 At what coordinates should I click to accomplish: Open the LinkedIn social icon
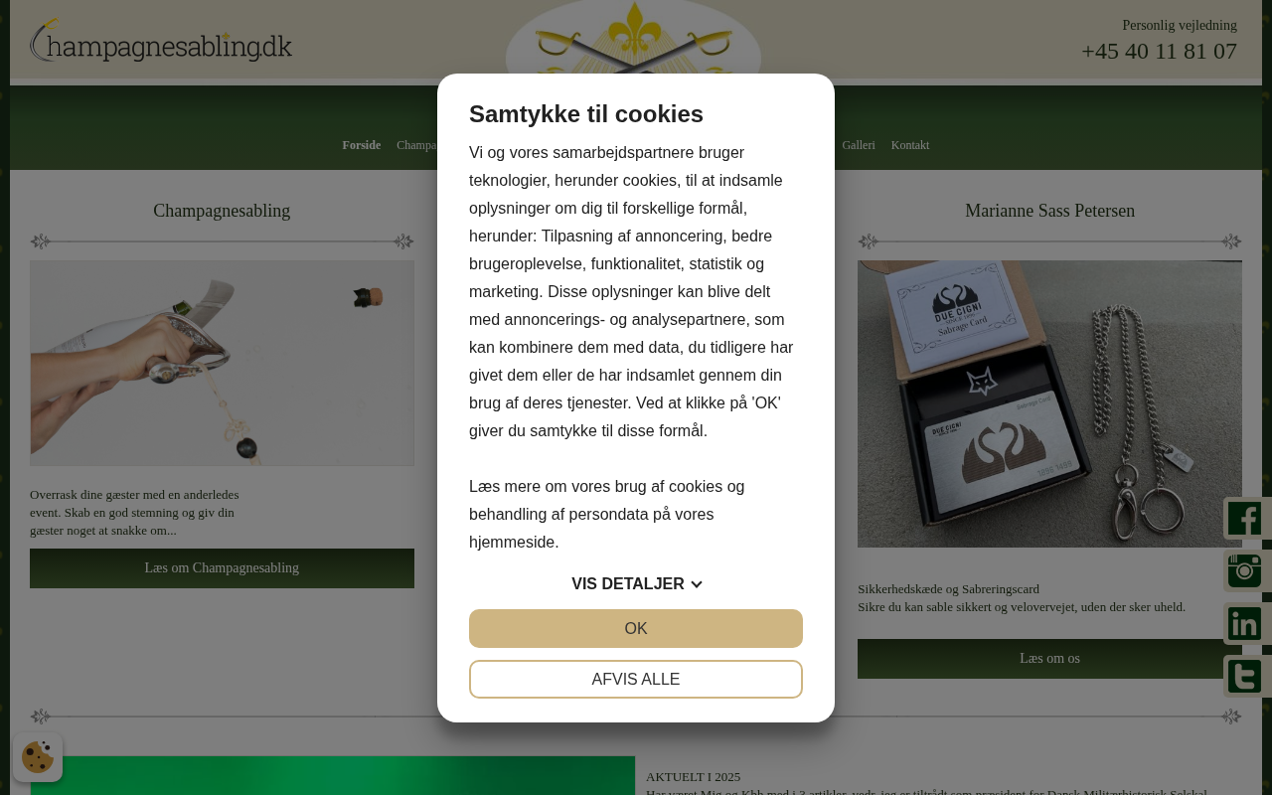click(x=1244, y=624)
